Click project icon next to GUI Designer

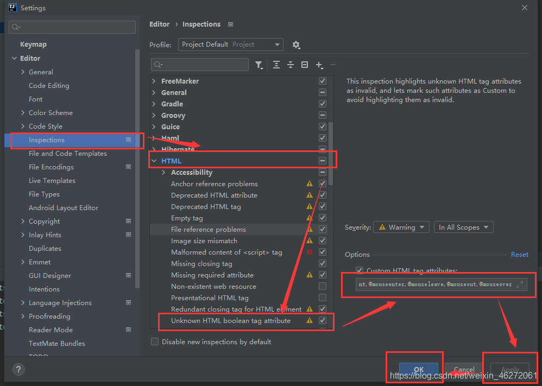[x=128, y=275]
